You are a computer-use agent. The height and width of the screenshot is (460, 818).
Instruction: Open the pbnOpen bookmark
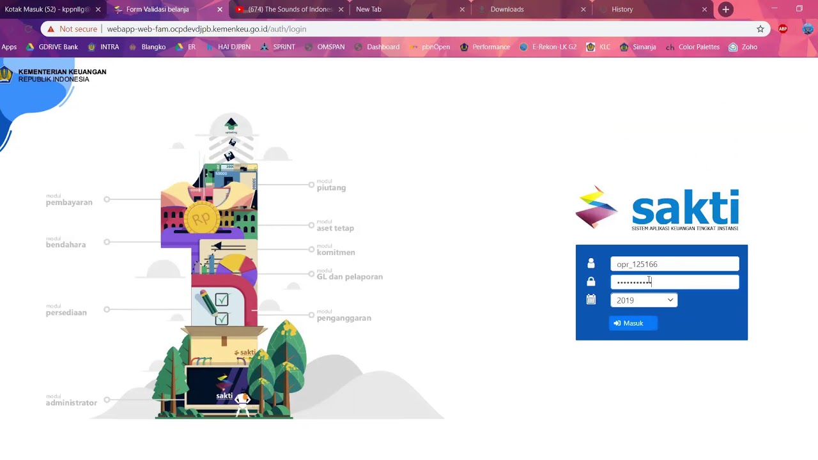(429, 47)
